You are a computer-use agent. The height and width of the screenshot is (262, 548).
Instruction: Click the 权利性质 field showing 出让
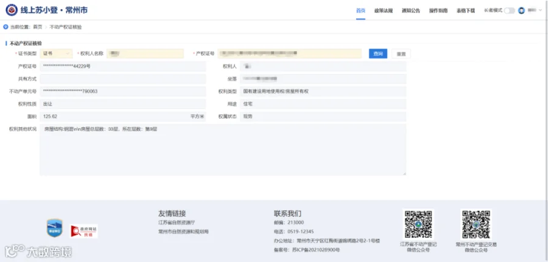[122, 104]
